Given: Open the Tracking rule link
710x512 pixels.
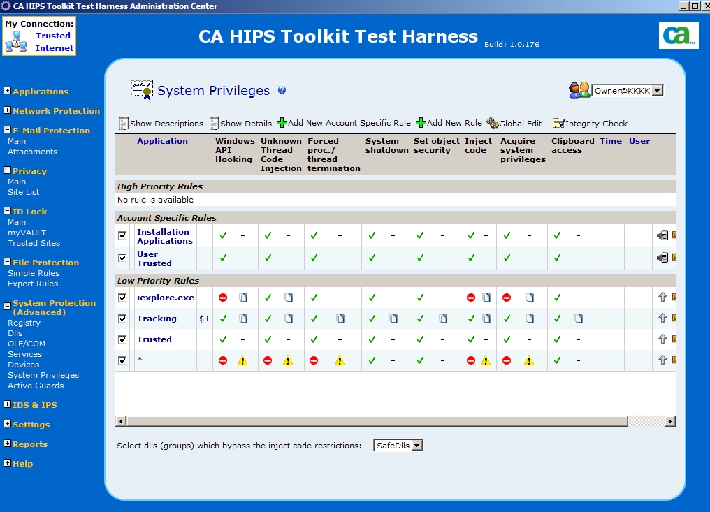Looking at the screenshot, I should click(x=157, y=319).
